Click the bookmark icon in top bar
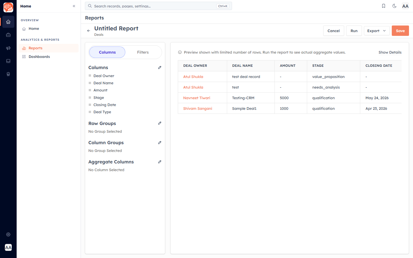413x258 pixels. pyautogui.click(x=383, y=6)
